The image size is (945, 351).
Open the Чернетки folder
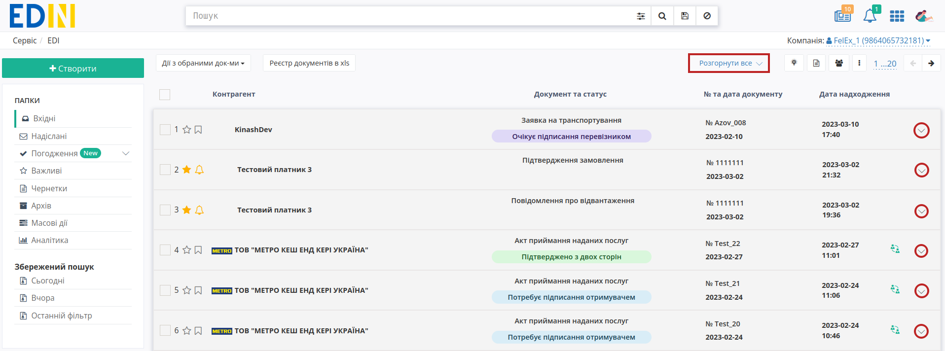pos(73,188)
